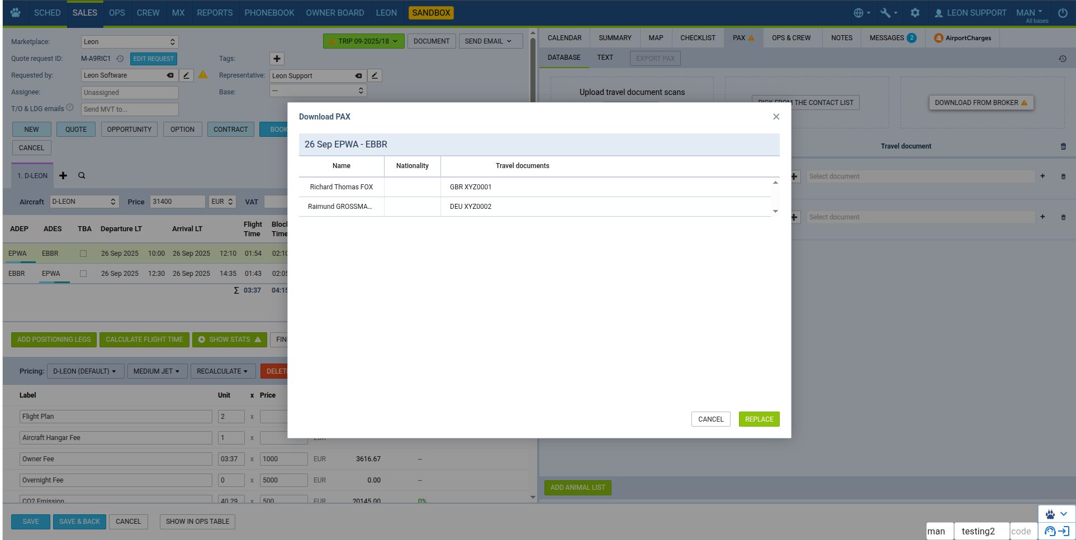
Task: Open the EUR currency dropdown
Action: [222, 202]
